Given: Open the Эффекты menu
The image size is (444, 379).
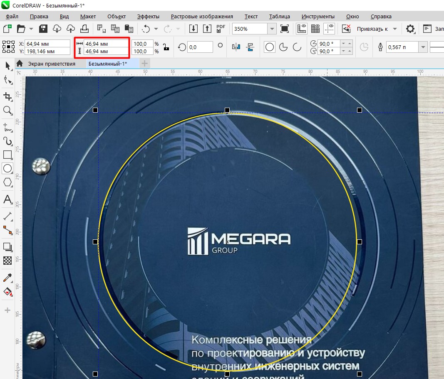Looking at the screenshot, I should pos(148,16).
